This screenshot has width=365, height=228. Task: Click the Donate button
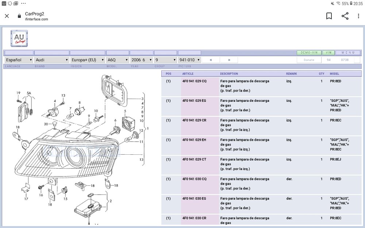click(309, 60)
